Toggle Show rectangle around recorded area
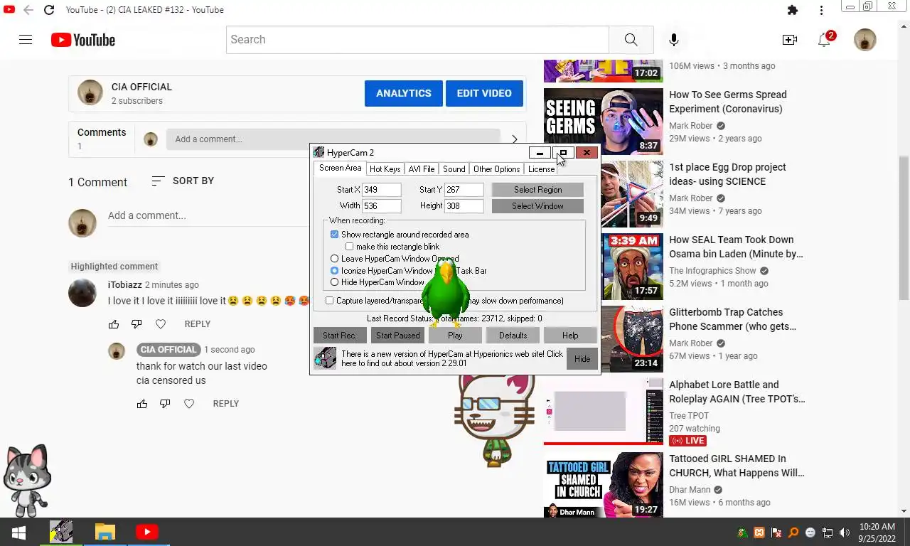This screenshot has height=546, width=910. click(x=334, y=235)
